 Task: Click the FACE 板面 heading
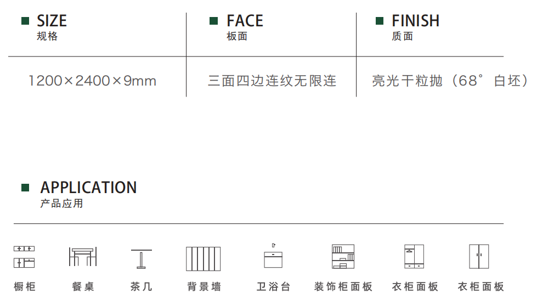(x=245, y=27)
